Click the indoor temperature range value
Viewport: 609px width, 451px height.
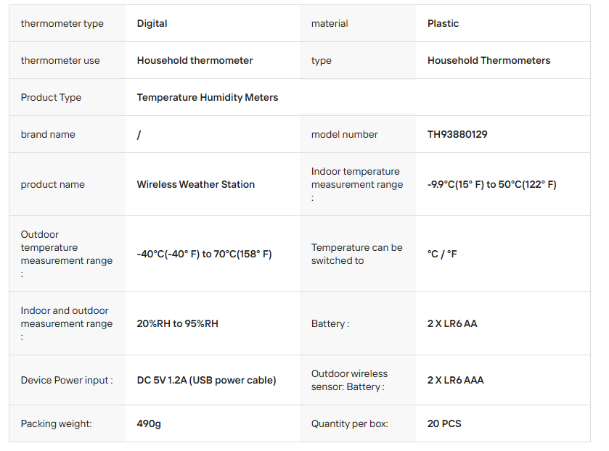491,185
